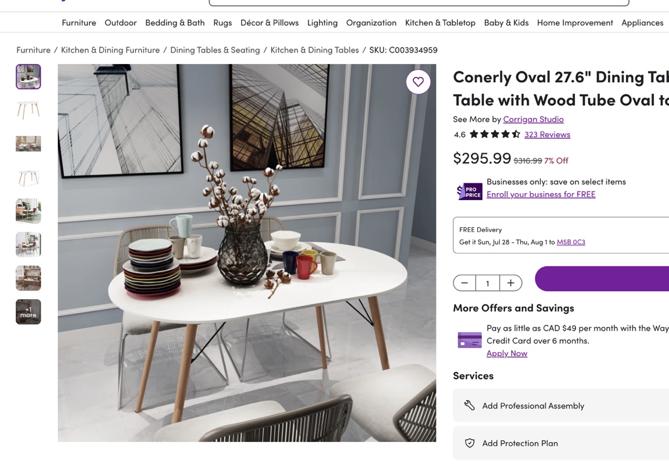The image size is (669, 464).
Task: Go to Dining Tables & Seating breadcrumb
Action: click(x=215, y=50)
